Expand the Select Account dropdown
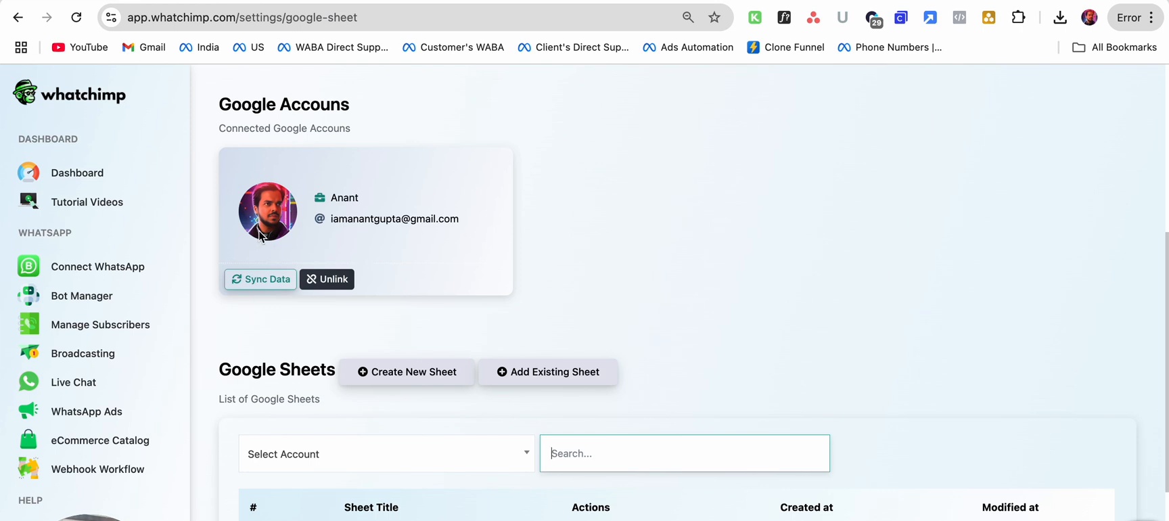The width and height of the screenshot is (1169, 521). 386,453
